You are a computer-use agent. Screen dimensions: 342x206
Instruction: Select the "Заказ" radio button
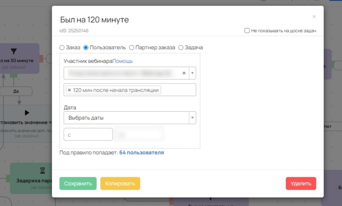coord(62,48)
